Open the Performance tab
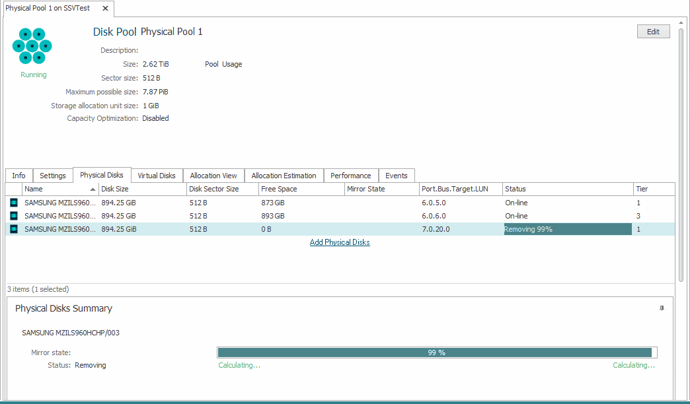 click(x=350, y=176)
